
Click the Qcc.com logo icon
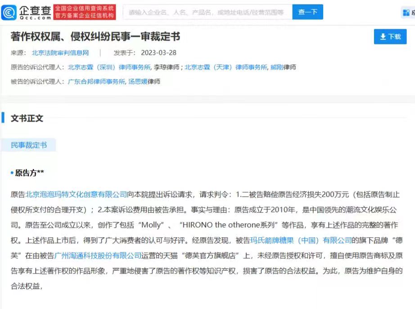click(9, 13)
